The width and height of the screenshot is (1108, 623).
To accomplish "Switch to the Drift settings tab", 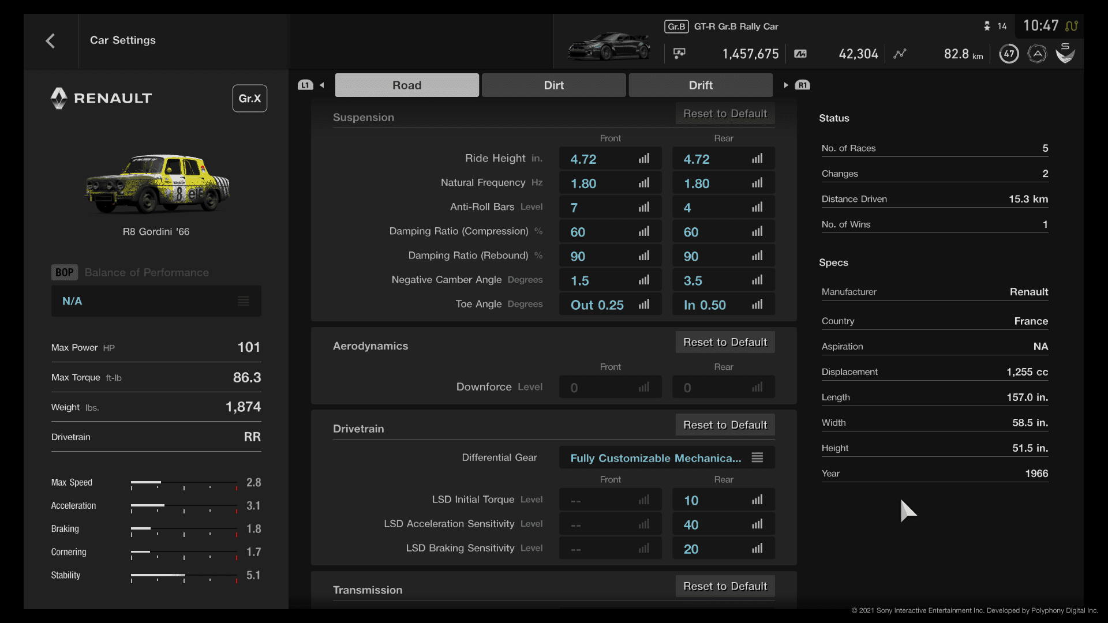I will click(701, 85).
